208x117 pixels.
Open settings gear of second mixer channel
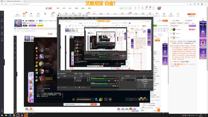pos(118,86)
